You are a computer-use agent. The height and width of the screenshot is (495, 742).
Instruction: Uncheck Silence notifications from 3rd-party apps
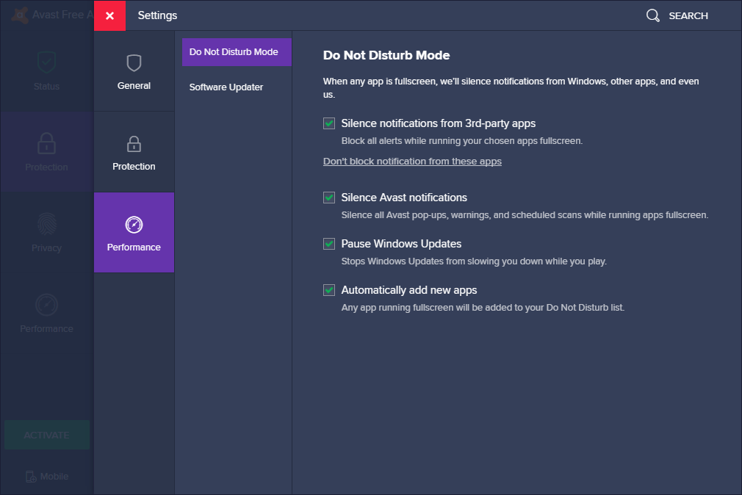pyautogui.click(x=329, y=123)
